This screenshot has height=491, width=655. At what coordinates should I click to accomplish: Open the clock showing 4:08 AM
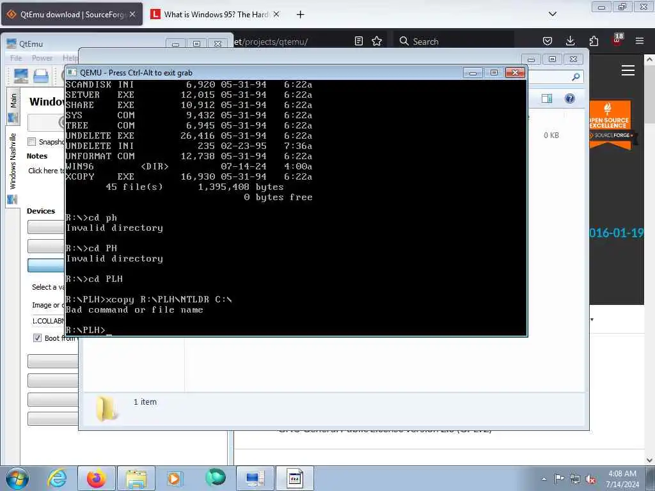[622, 479]
